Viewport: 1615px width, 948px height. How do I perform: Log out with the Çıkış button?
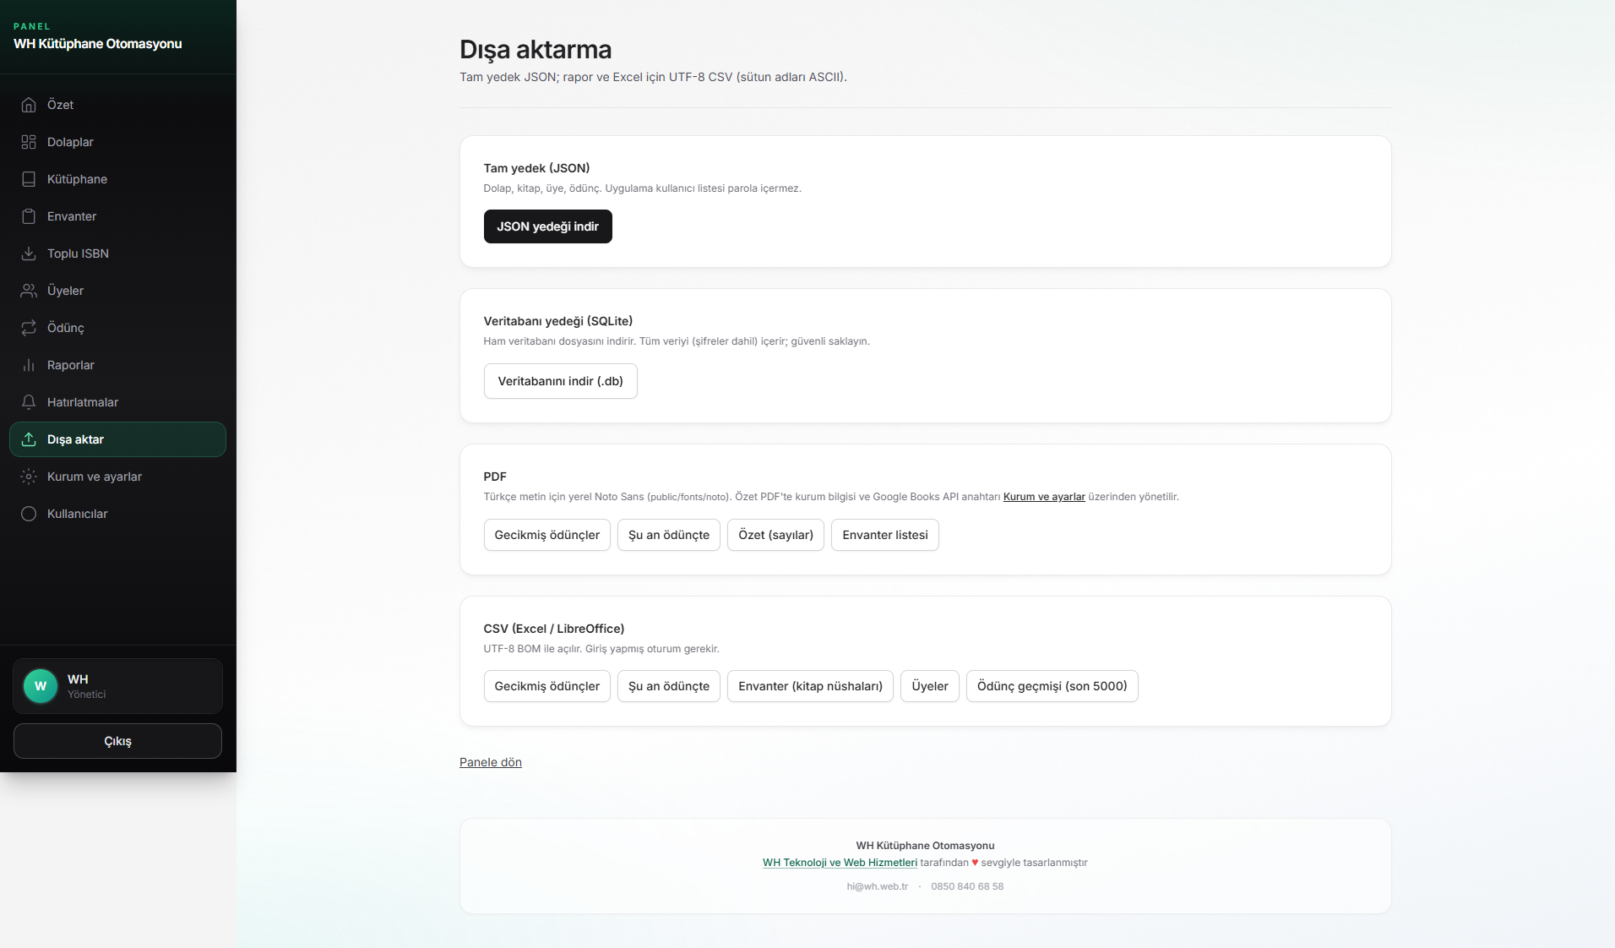click(x=117, y=741)
